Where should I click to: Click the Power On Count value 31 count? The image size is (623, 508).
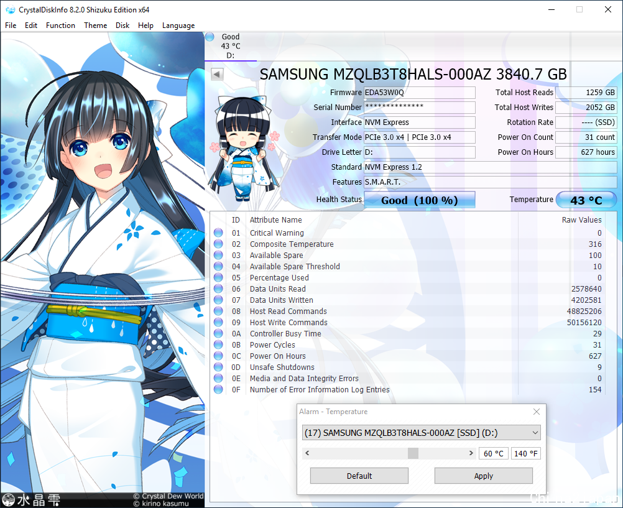point(586,137)
